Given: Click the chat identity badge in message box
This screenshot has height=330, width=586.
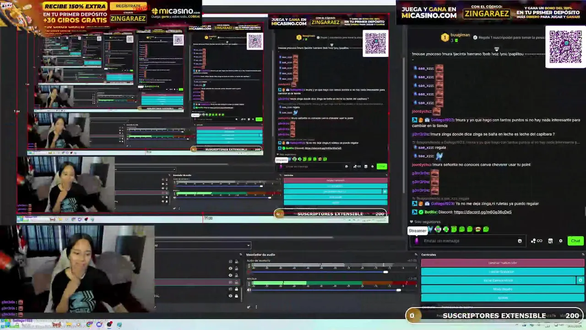Looking at the screenshot, I should click(x=416, y=241).
